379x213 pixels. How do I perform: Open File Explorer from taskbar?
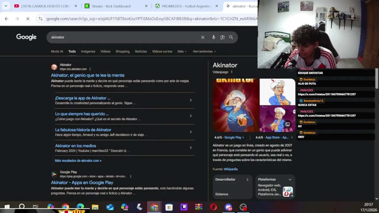[x=95, y=207]
